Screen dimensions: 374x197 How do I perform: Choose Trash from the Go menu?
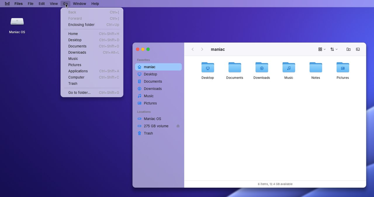92,84
